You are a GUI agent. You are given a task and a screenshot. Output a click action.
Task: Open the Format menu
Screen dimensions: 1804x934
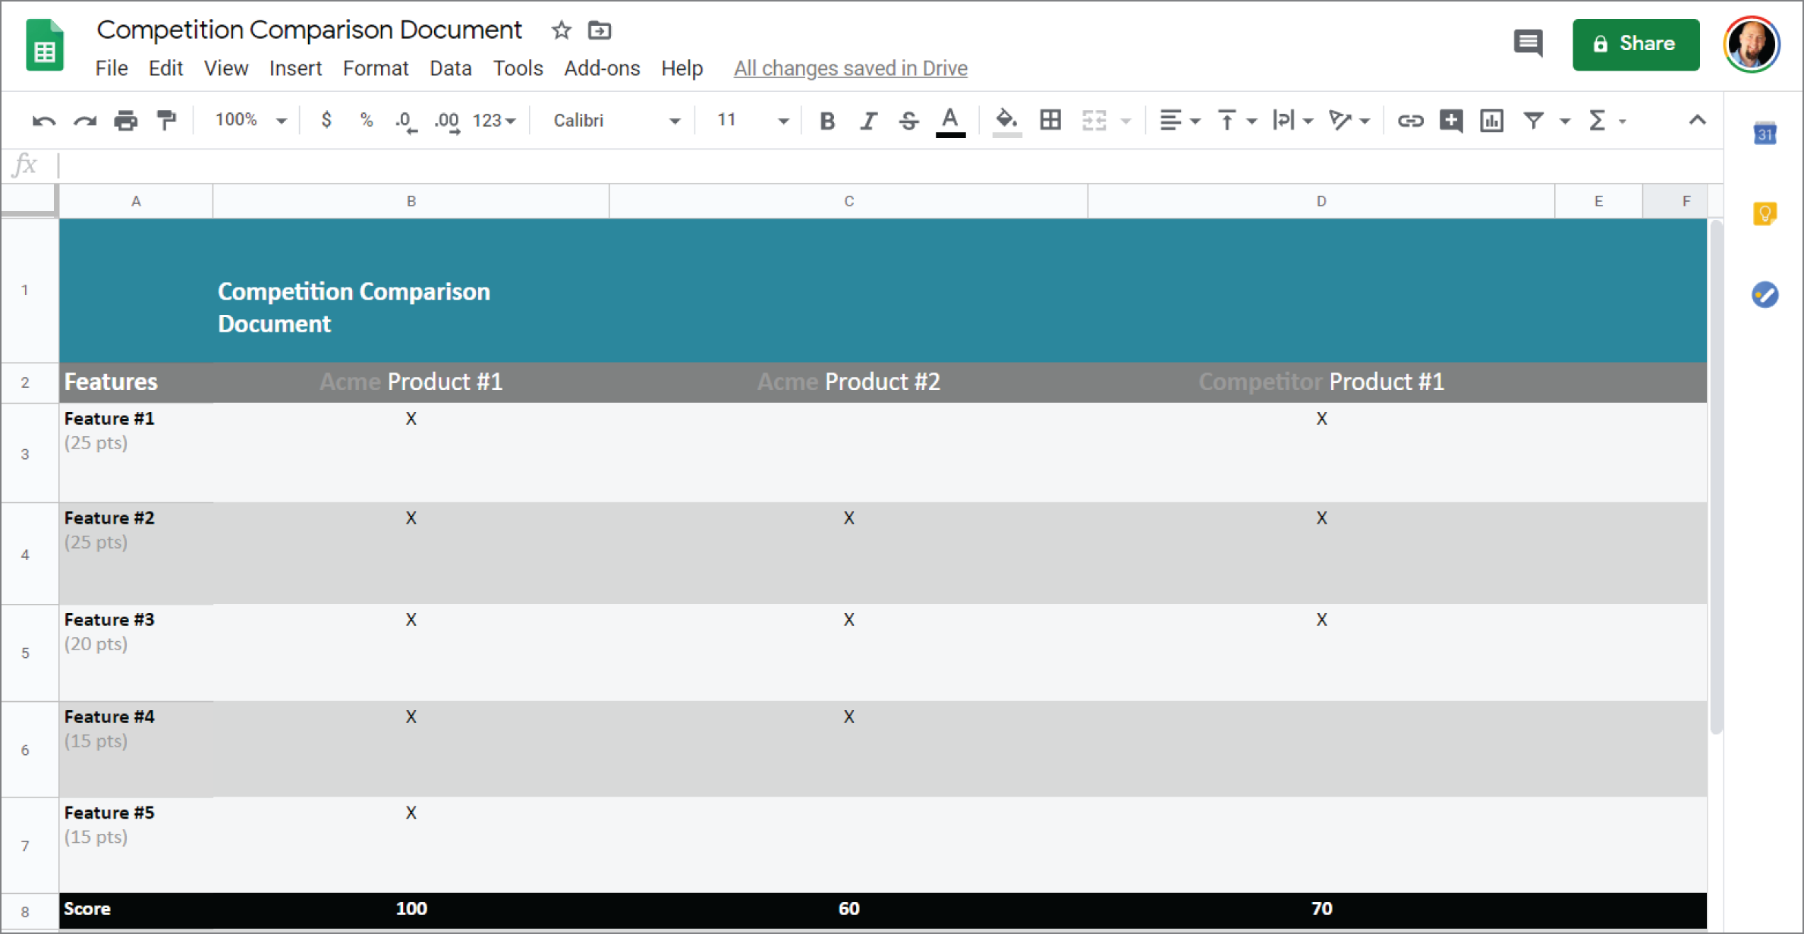[x=376, y=68]
